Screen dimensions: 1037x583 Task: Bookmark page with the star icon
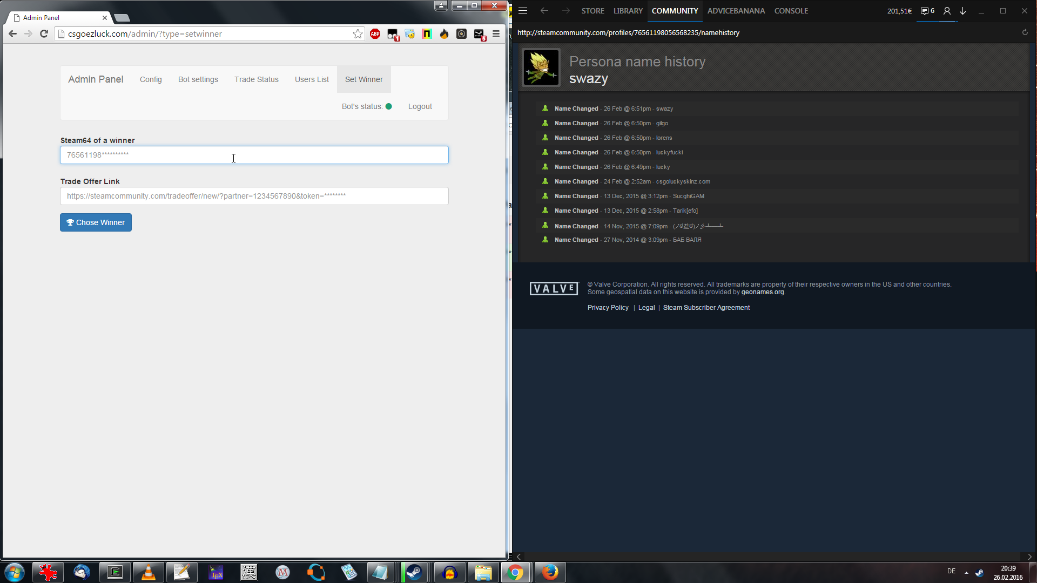click(358, 33)
